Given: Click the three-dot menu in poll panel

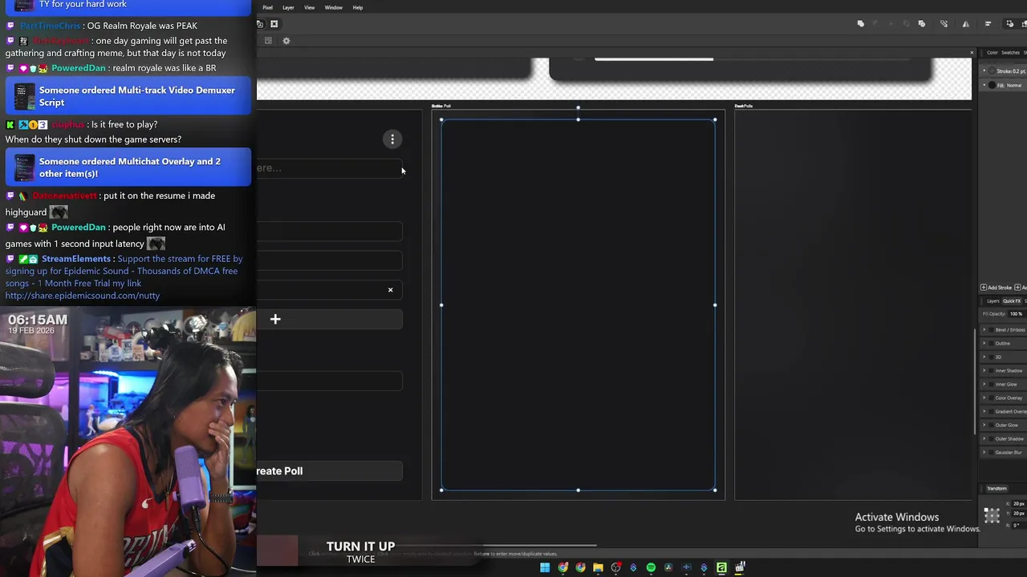Looking at the screenshot, I should [x=392, y=139].
